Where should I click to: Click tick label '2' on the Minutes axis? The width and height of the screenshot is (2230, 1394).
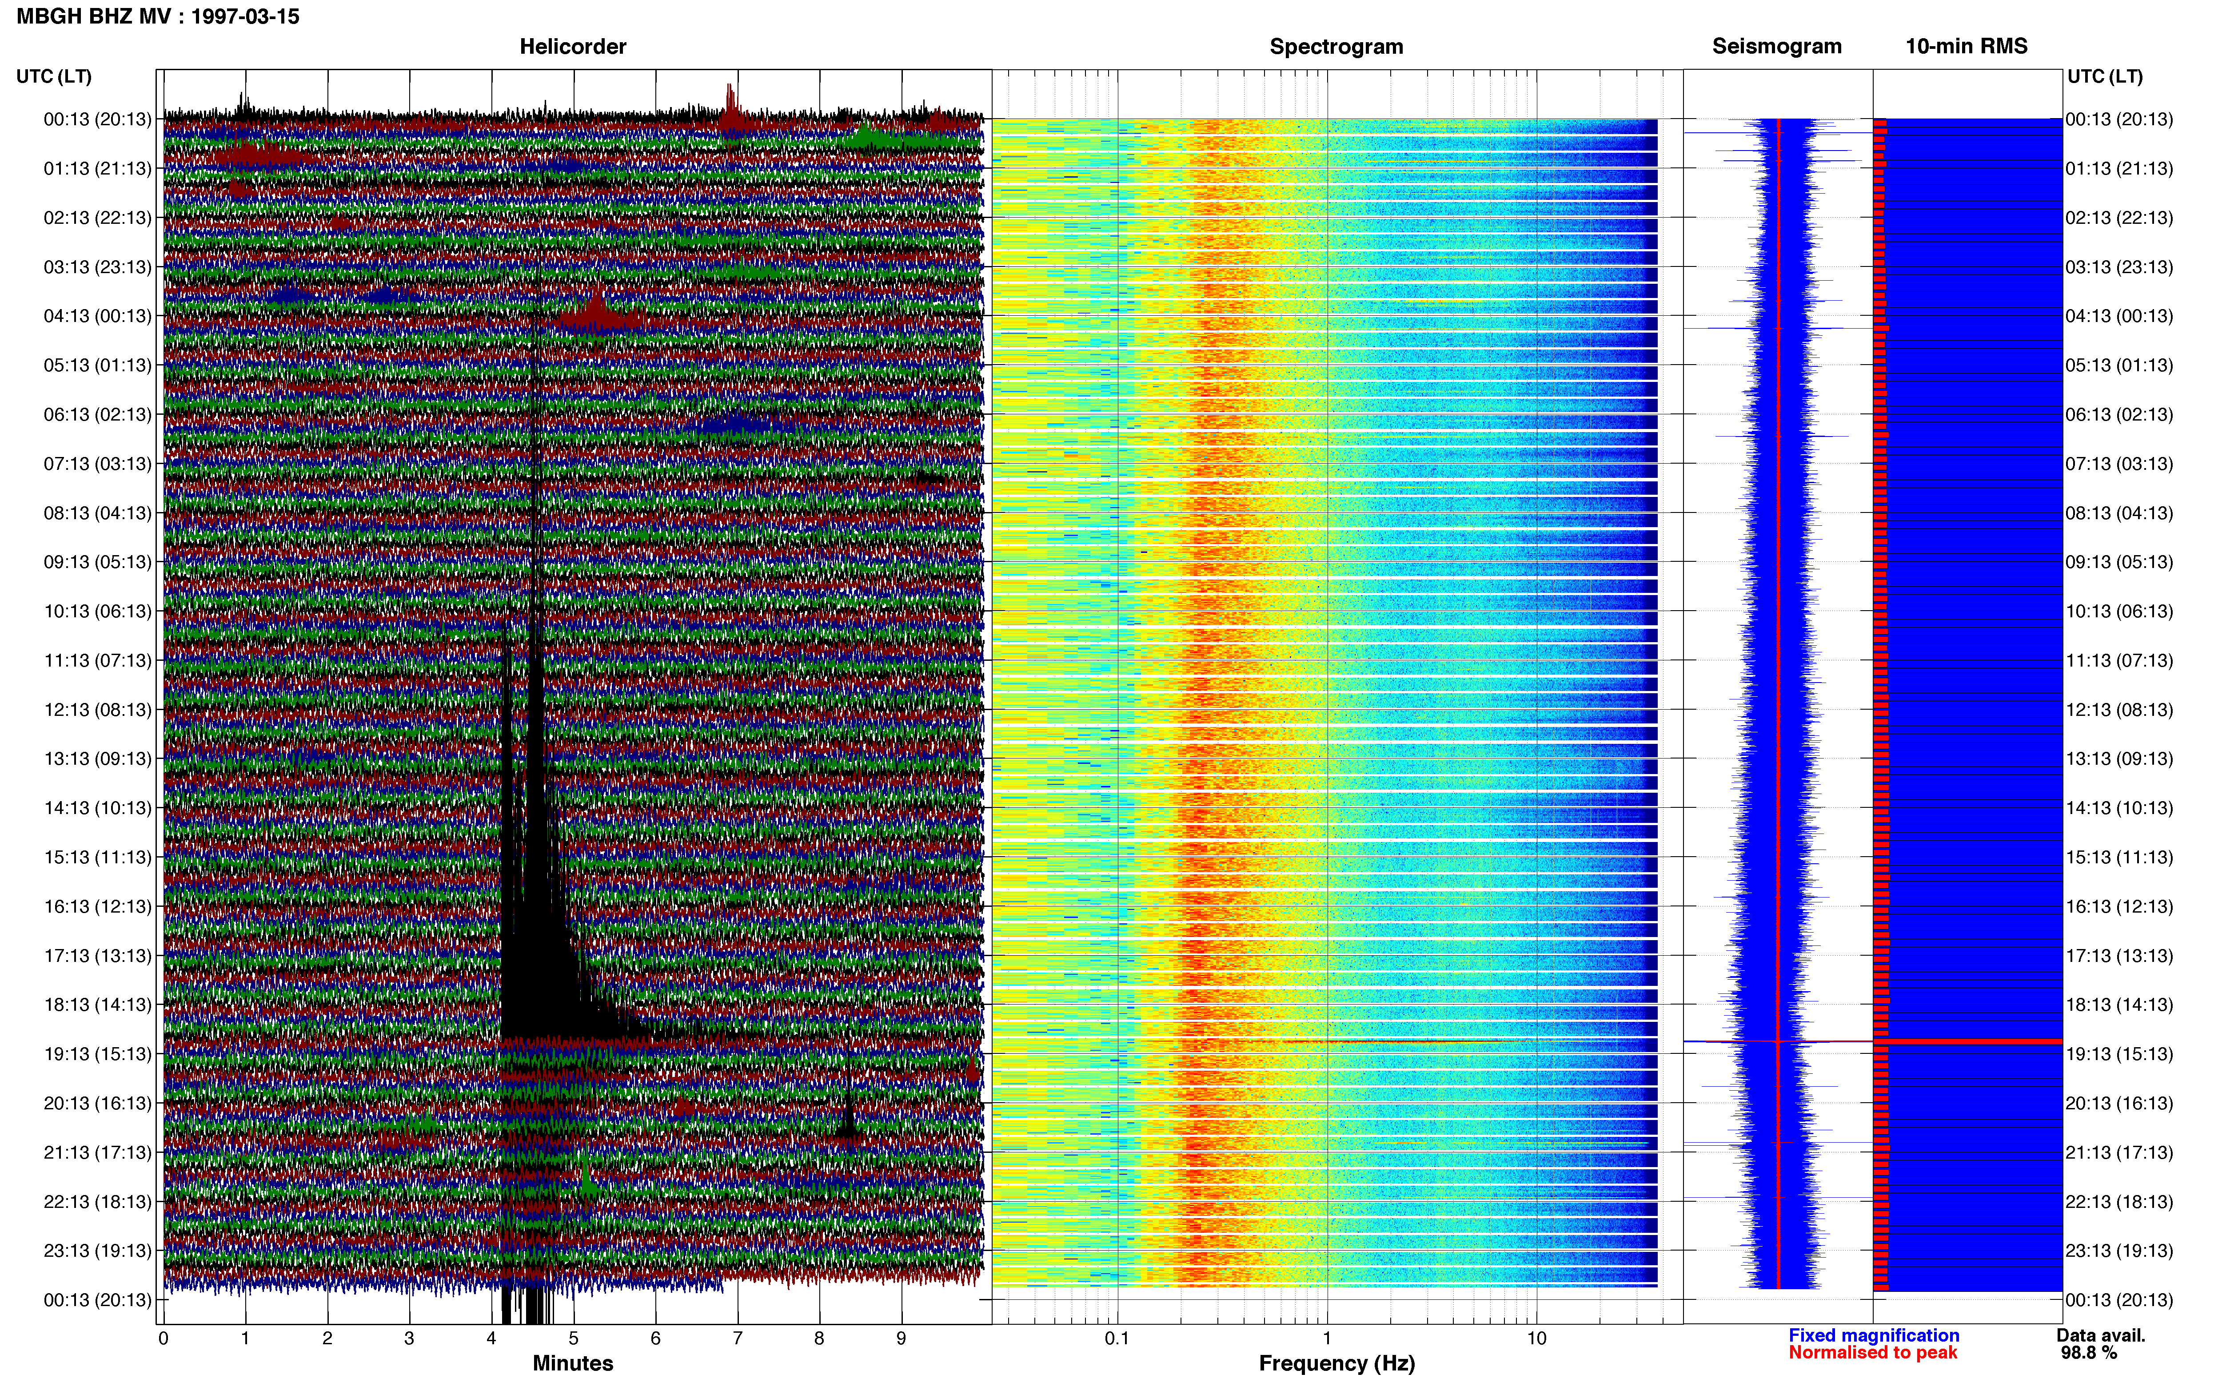point(327,1338)
